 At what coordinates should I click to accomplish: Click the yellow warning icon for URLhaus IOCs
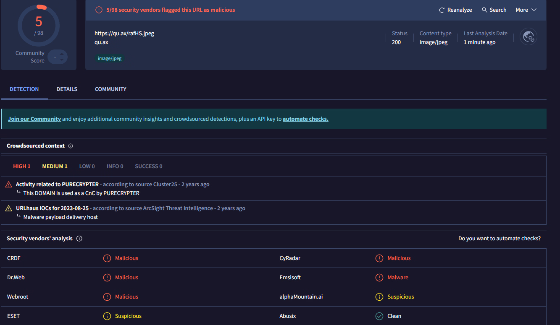pos(9,208)
